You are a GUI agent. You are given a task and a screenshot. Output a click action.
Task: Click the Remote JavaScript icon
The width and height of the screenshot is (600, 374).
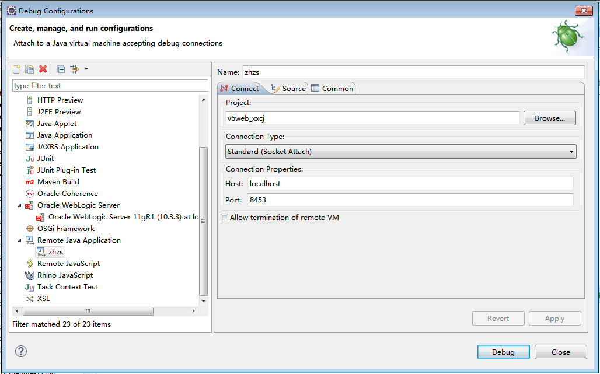click(x=29, y=264)
